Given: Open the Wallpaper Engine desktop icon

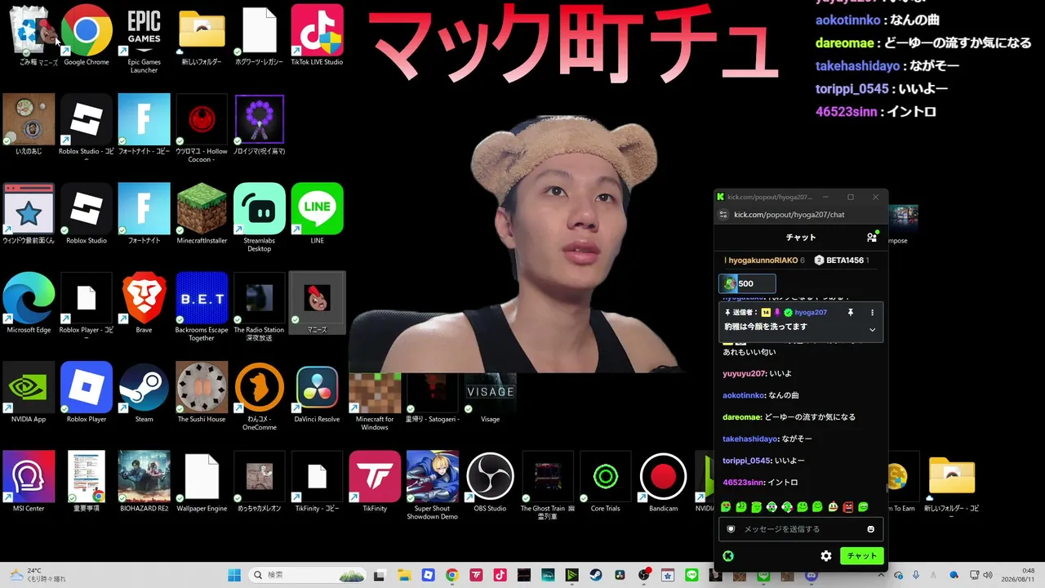Looking at the screenshot, I should pyautogui.click(x=202, y=480).
